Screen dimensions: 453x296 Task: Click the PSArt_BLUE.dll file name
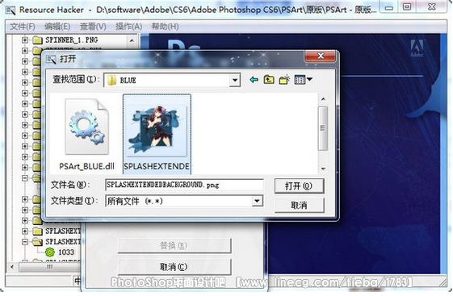pos(86,166)
